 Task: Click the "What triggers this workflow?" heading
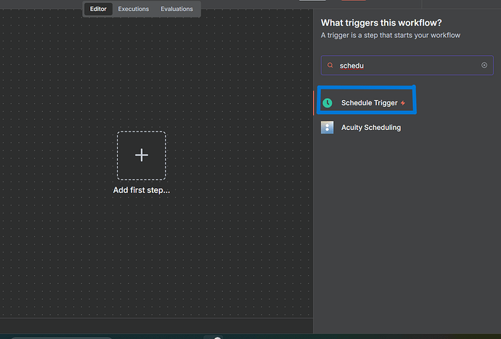[381, 23]
